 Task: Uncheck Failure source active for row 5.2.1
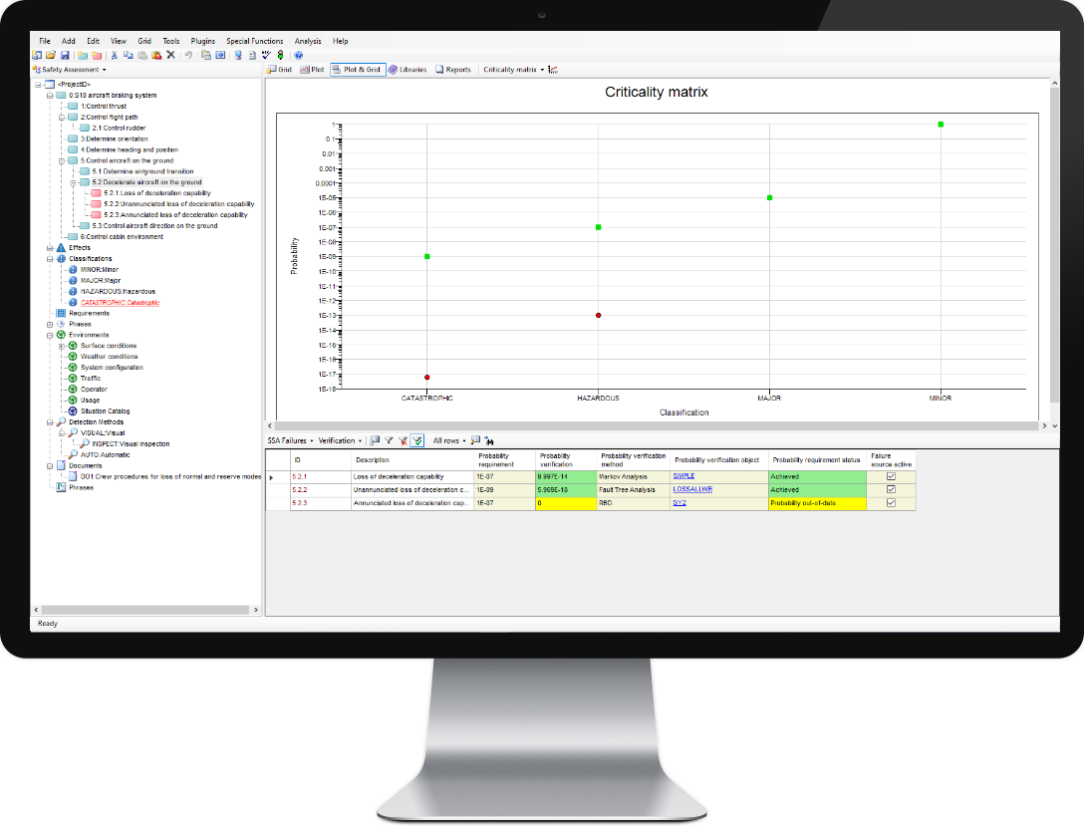[x=891, y=476]
